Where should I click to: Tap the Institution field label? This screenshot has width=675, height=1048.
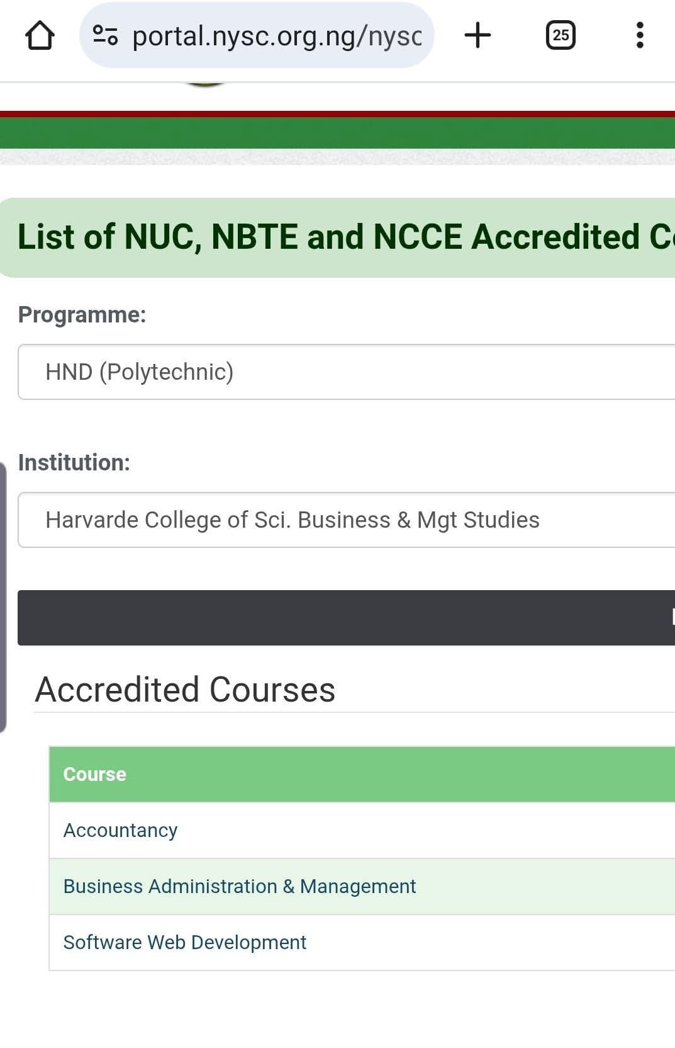point(75,462)
